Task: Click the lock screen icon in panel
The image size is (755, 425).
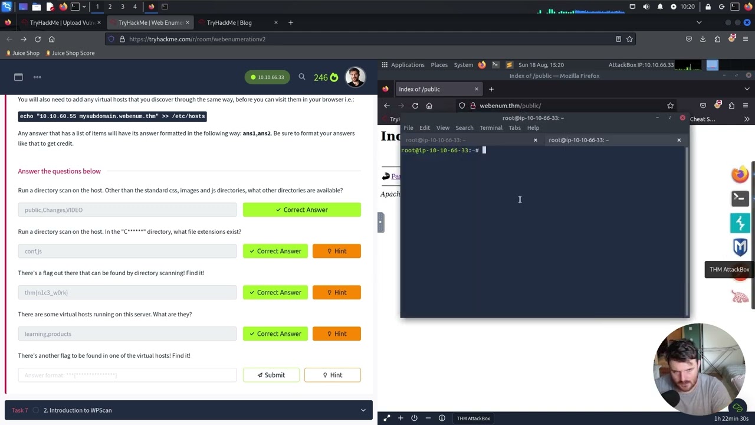Action: (708, 6)
